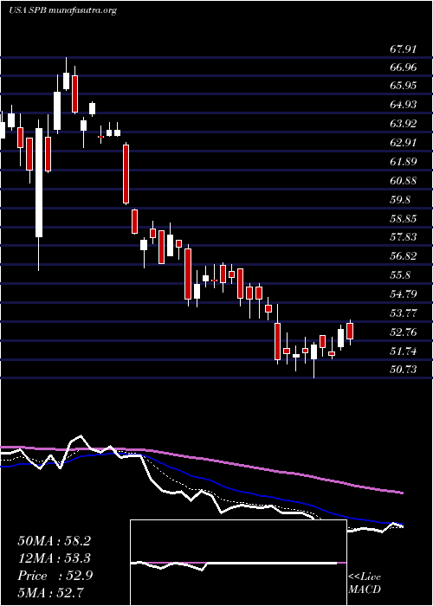
Task: Click inside the MACD inset chart box
Action: (238, 563)
